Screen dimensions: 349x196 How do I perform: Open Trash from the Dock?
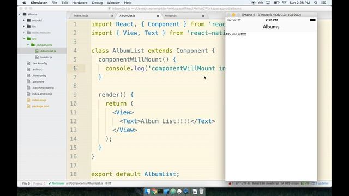[x=201, y=191]
